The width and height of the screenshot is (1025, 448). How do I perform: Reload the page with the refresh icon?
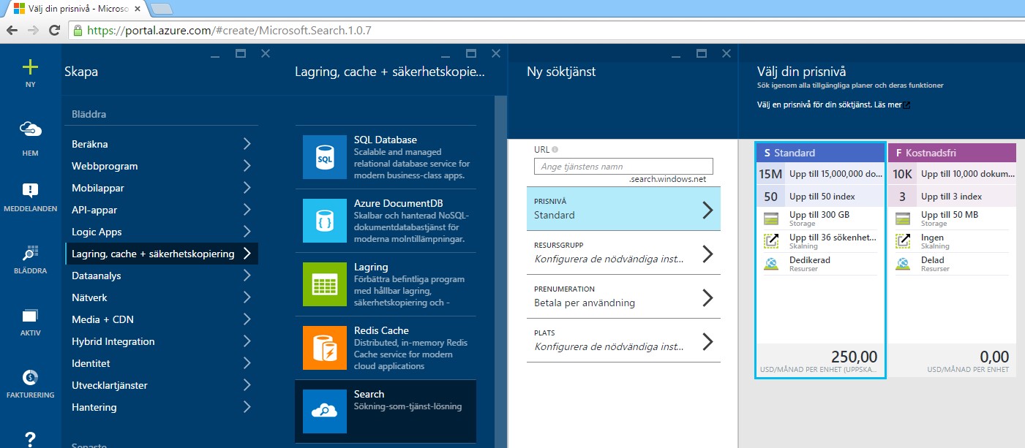[54, 31]
